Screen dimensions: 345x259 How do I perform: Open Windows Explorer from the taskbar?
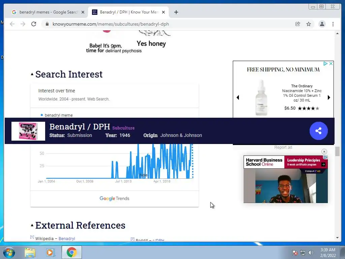30,253
